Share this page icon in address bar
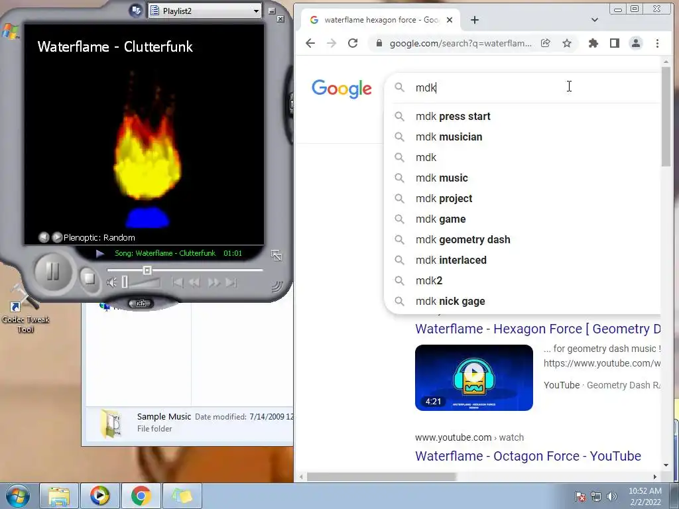679x509 pixels. (546, 43)
